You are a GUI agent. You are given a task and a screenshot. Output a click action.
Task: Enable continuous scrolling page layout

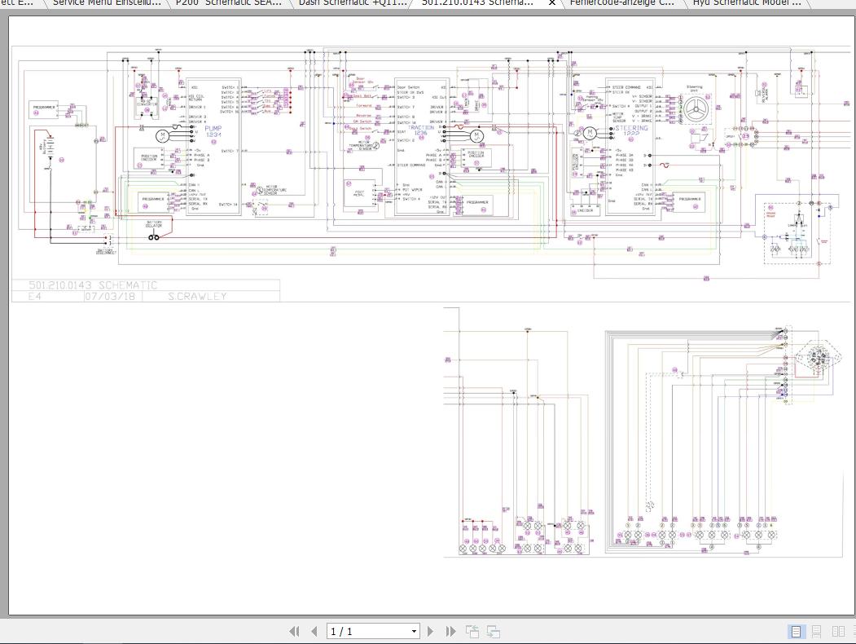[816, 631]
